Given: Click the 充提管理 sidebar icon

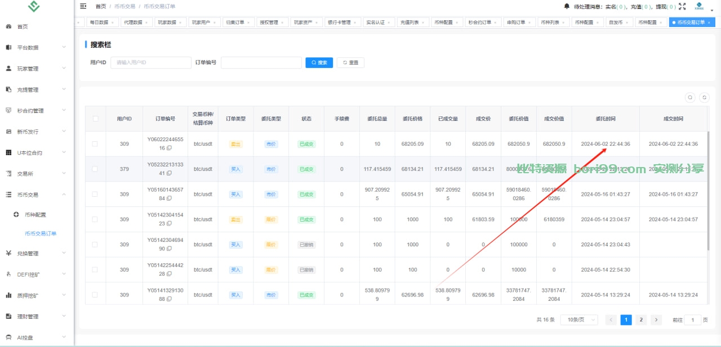Looking at the screenshot, I should coord(8,89).
